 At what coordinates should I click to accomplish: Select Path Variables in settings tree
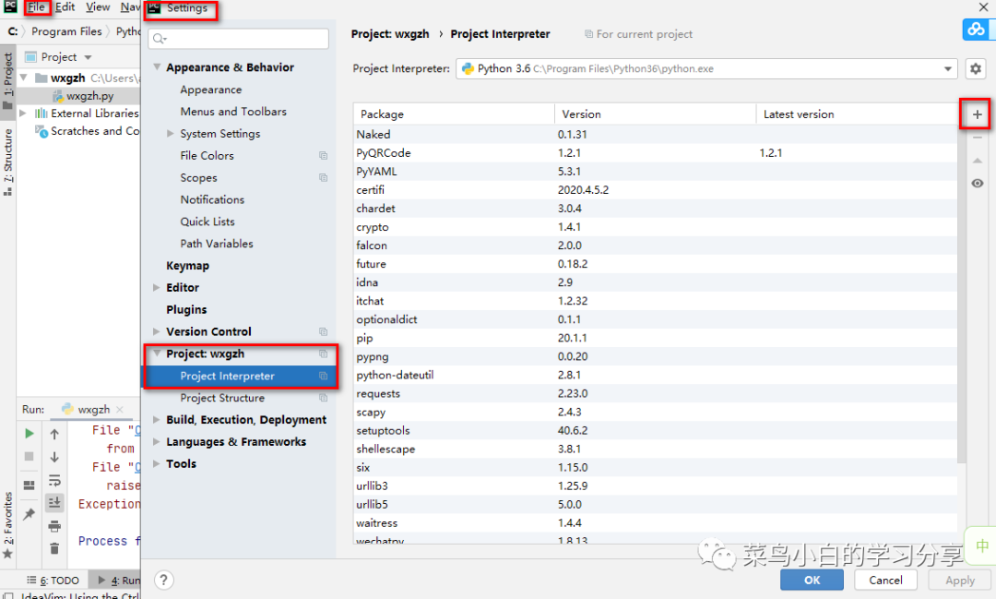(217, 244)
